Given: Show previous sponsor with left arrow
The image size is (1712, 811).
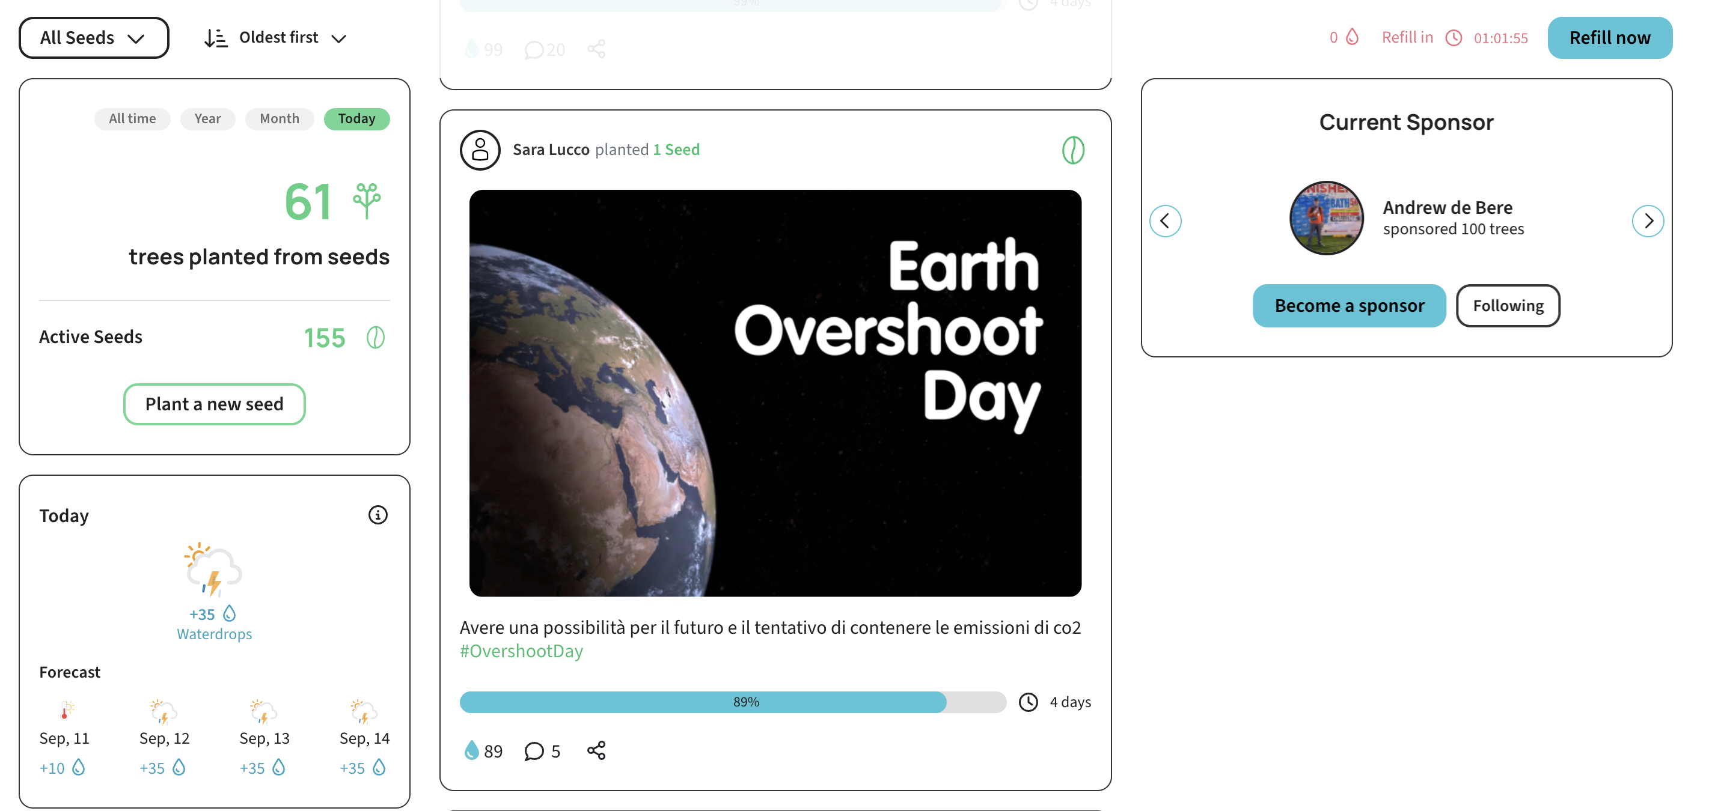Looking at the screenshot, I should (x=1165, y=221).
